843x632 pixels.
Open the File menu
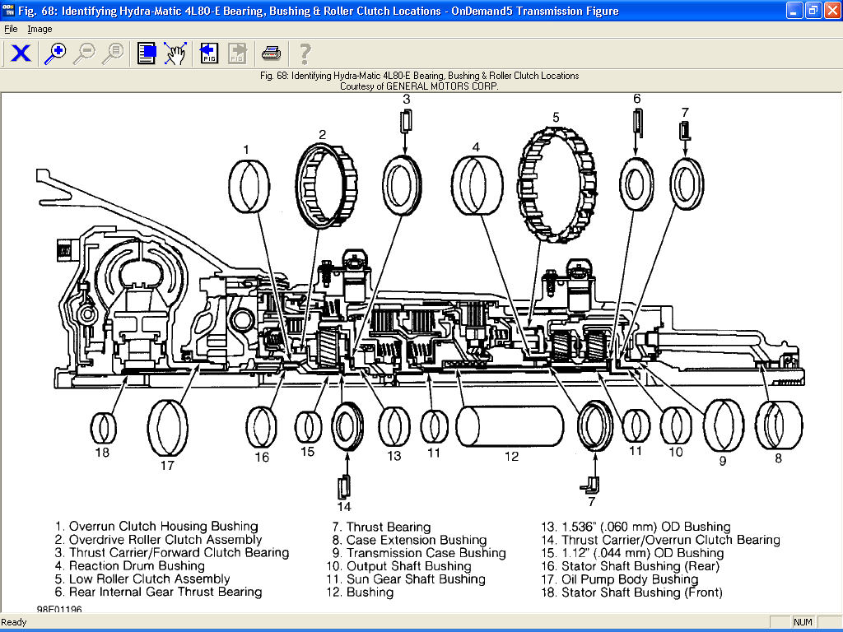(11, 29)
